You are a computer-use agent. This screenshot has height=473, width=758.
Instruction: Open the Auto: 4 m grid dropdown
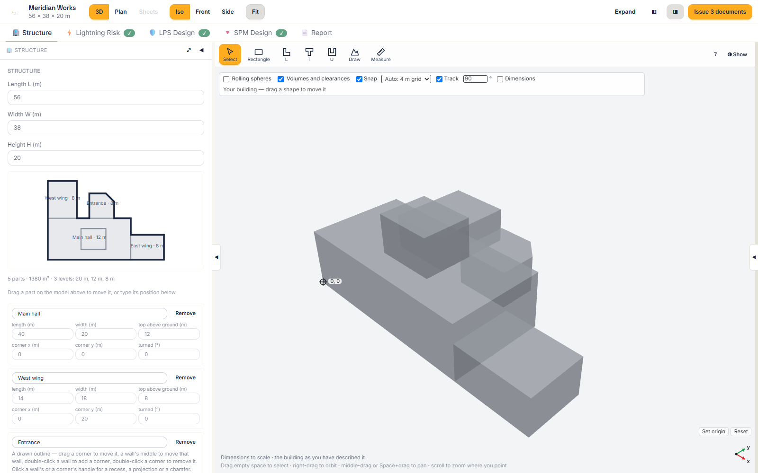tap(406, 79)
